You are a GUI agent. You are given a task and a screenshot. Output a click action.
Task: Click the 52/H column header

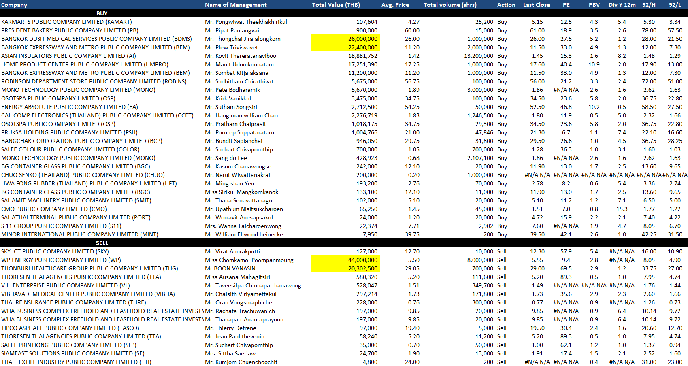click(649, 5)
